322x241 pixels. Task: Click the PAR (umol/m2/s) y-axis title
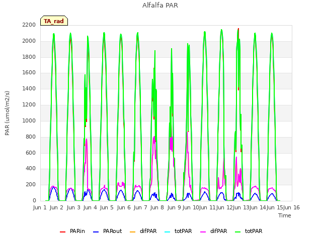(7, 113)
